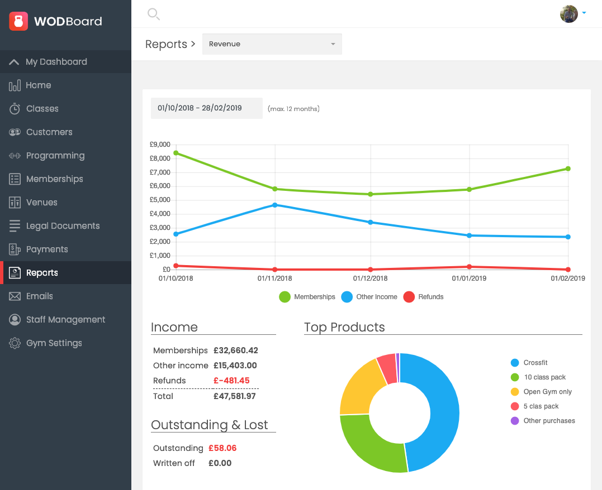
Task: Open the Revenue report type dropdown
Action: point(272,44)
